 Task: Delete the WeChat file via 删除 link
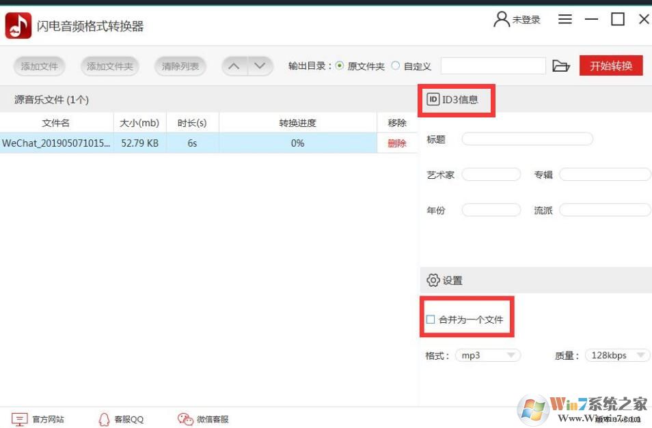pyautogui.click(x=396, y=143)
